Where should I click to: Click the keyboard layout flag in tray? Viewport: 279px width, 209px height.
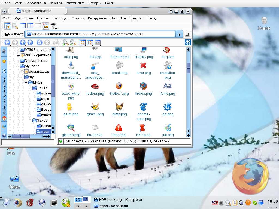click(215, 202)
